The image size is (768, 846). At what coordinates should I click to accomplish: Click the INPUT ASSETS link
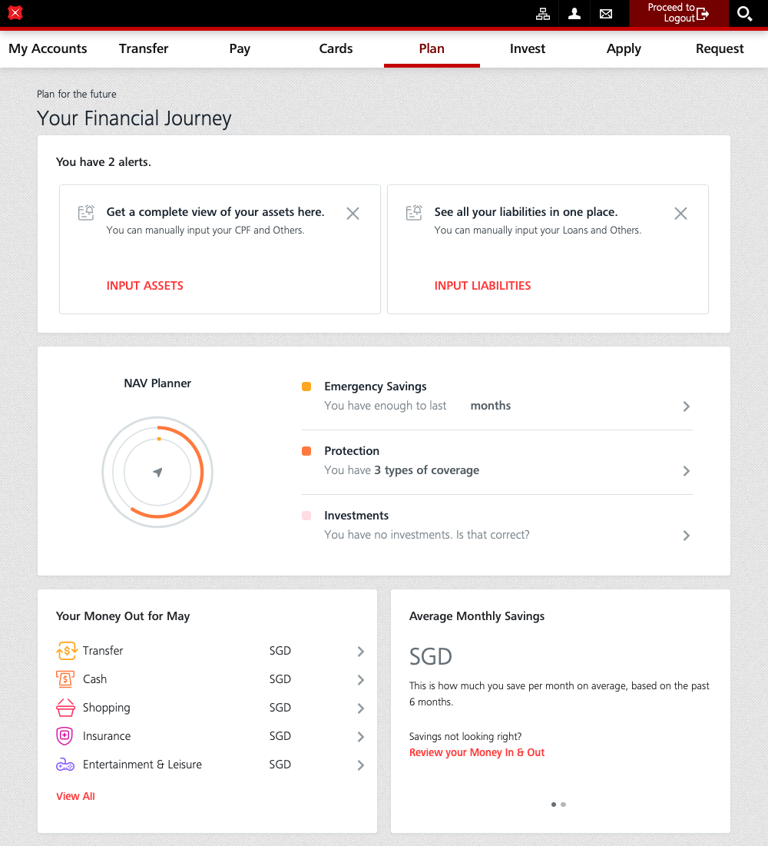pyautogui.click(x=145, y=286)
